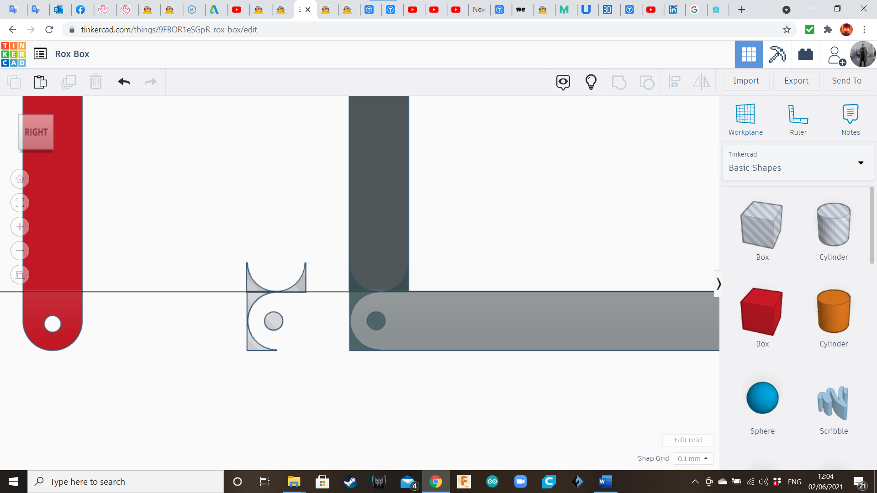Screen dimensions: 877x493
Task: Click the Undo arrow icon
Action: tap(124, 82)
